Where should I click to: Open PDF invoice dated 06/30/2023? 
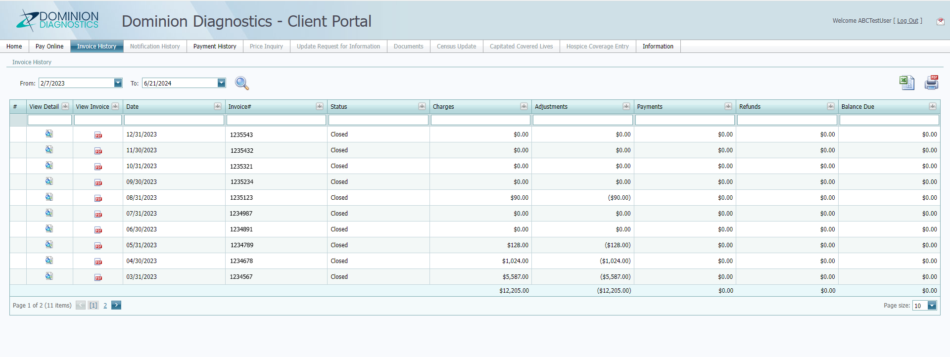(98, 230)
